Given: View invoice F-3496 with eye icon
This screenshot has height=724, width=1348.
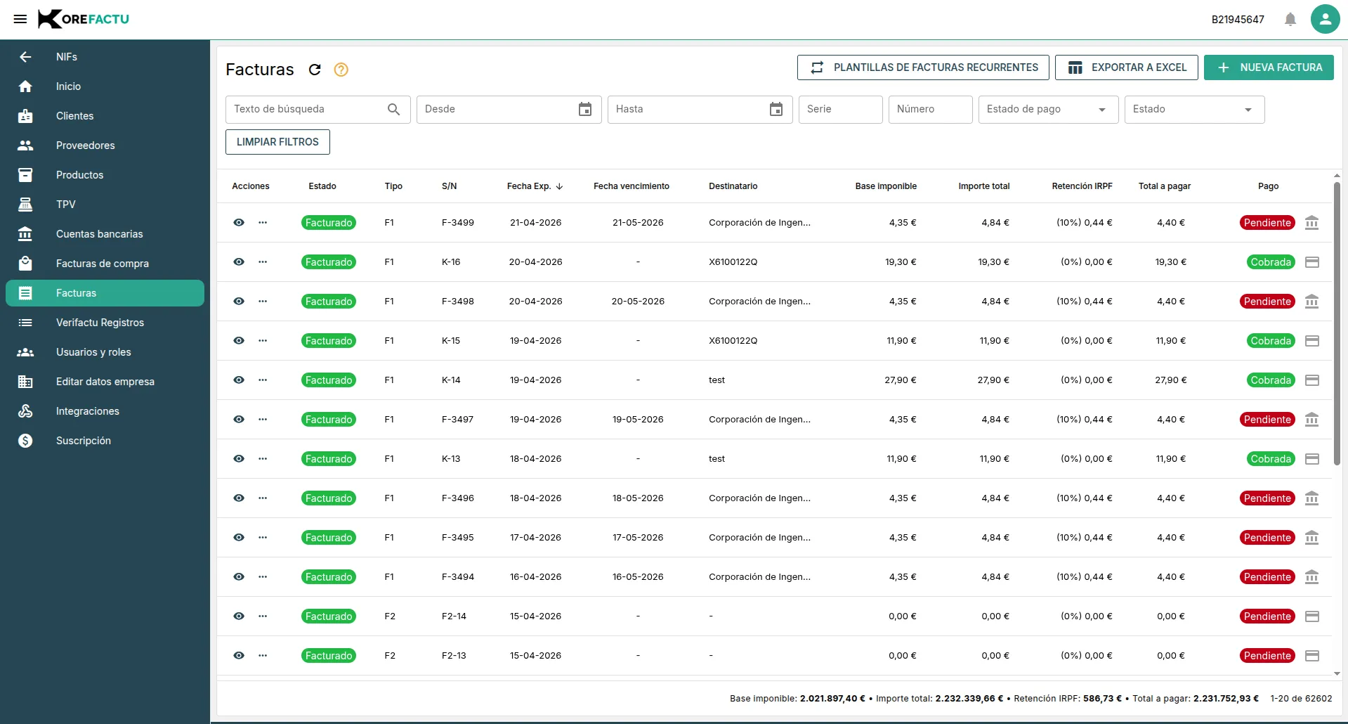Looking at the screenshot, I should tap(239, 498).
